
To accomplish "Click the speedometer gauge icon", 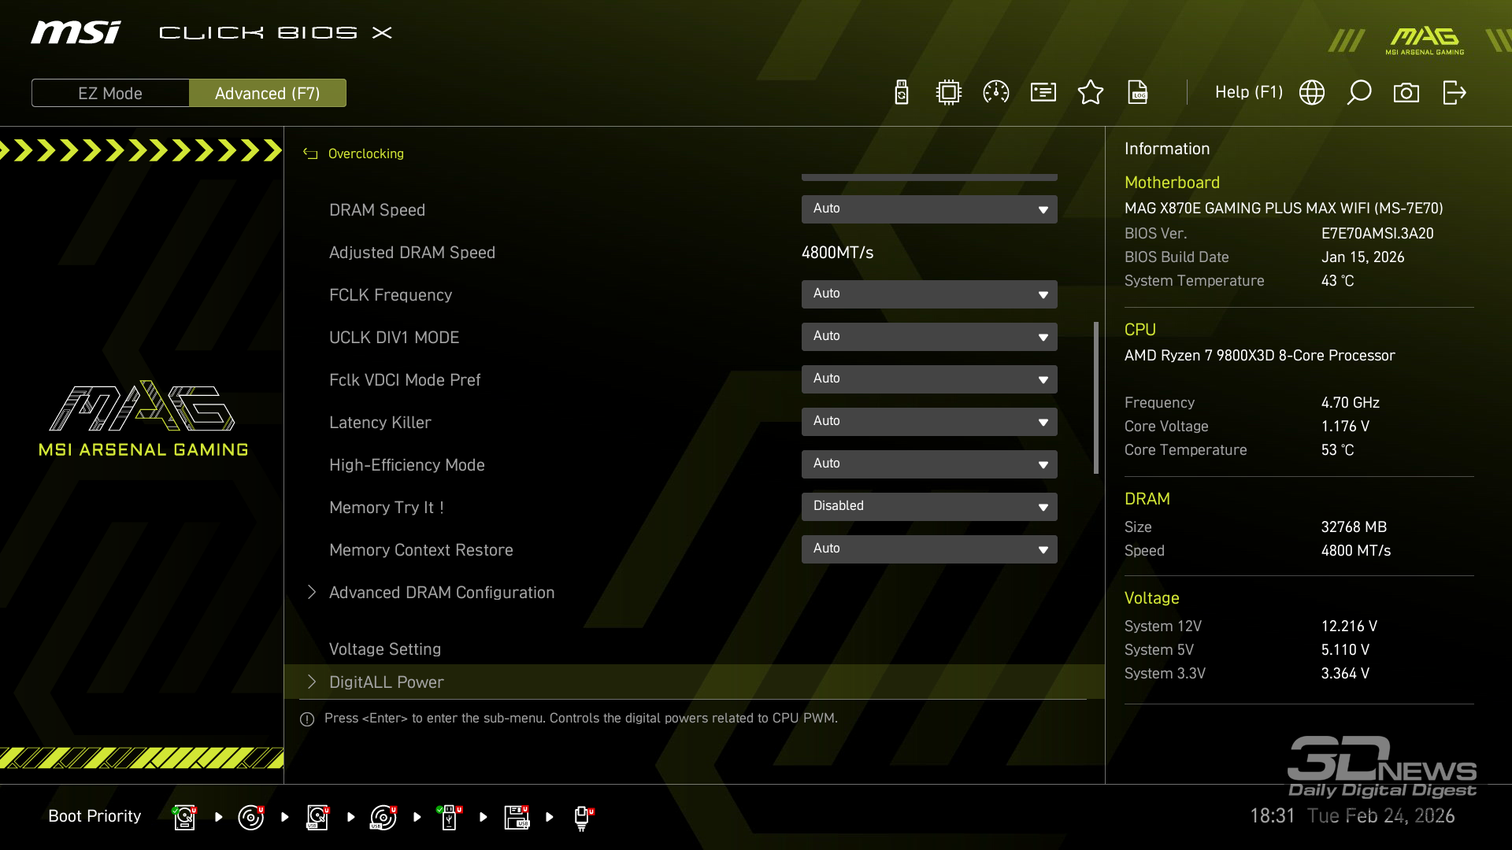I will 996,93.
